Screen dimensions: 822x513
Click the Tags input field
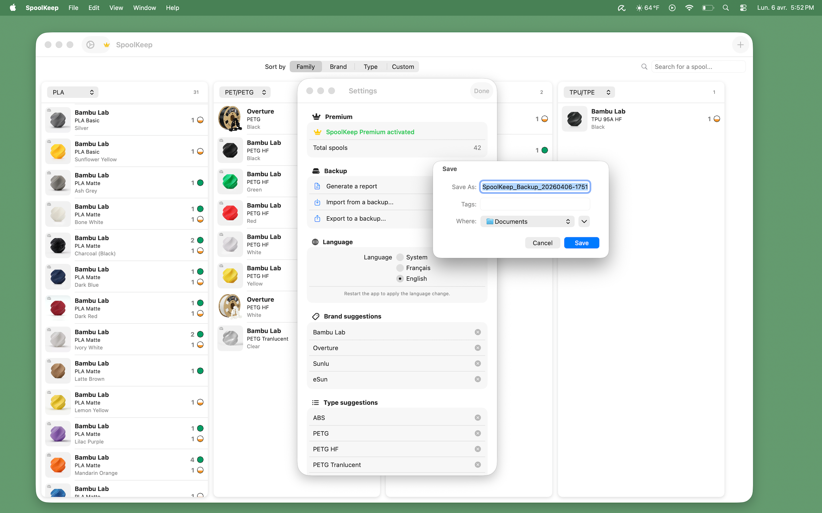[535, 204]
